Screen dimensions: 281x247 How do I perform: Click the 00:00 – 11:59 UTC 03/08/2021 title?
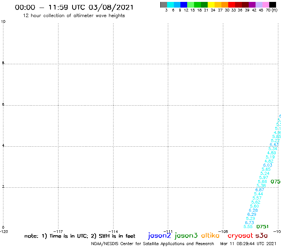74,8
